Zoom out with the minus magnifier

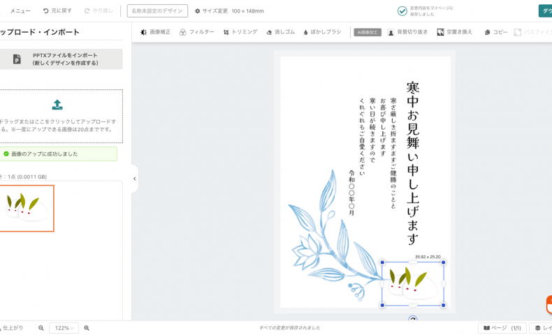pyautogui.click(x=41, y=328)
